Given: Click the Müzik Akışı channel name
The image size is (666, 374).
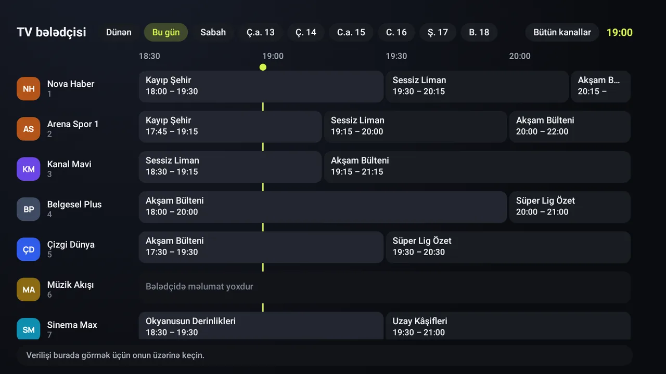Looking at the screenshot, I should [x=70, y=285].
